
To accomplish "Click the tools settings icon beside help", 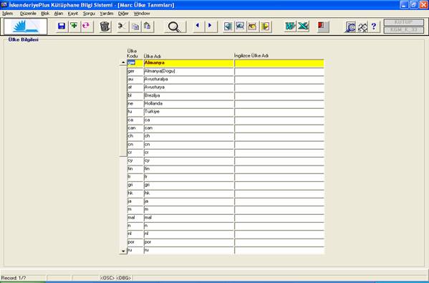I will (362, 27).
